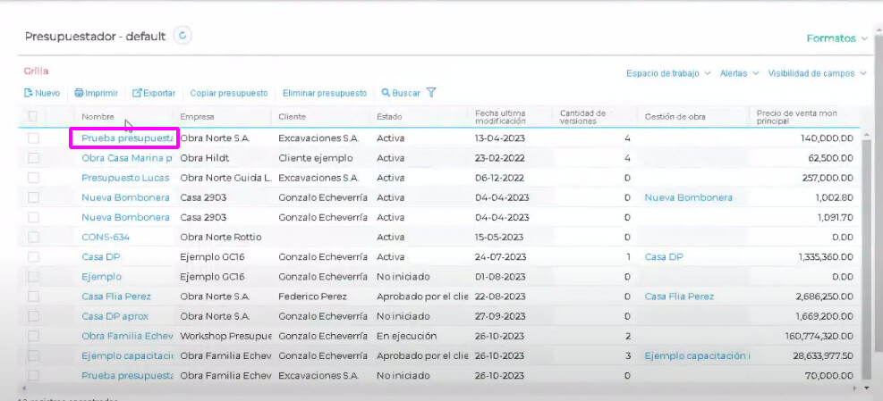Image resolution: width=883 pixels, height=401 pixels.
Task: Click the scroll-left arrow at the grid's bottom
Action: point(22,388)
